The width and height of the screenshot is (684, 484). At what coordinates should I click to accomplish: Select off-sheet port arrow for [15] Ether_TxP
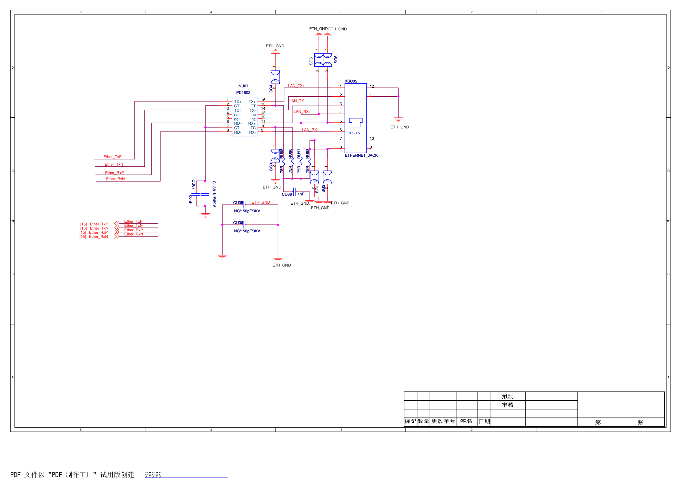click(117, 223)
